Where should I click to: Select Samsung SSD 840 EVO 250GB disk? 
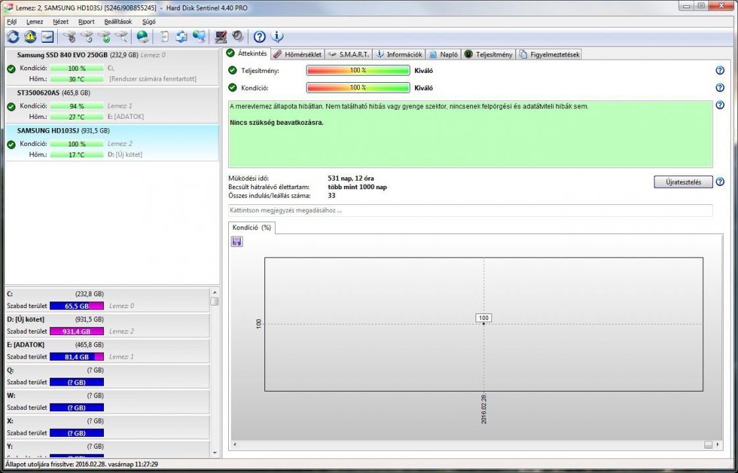click(x=112, y=67)
